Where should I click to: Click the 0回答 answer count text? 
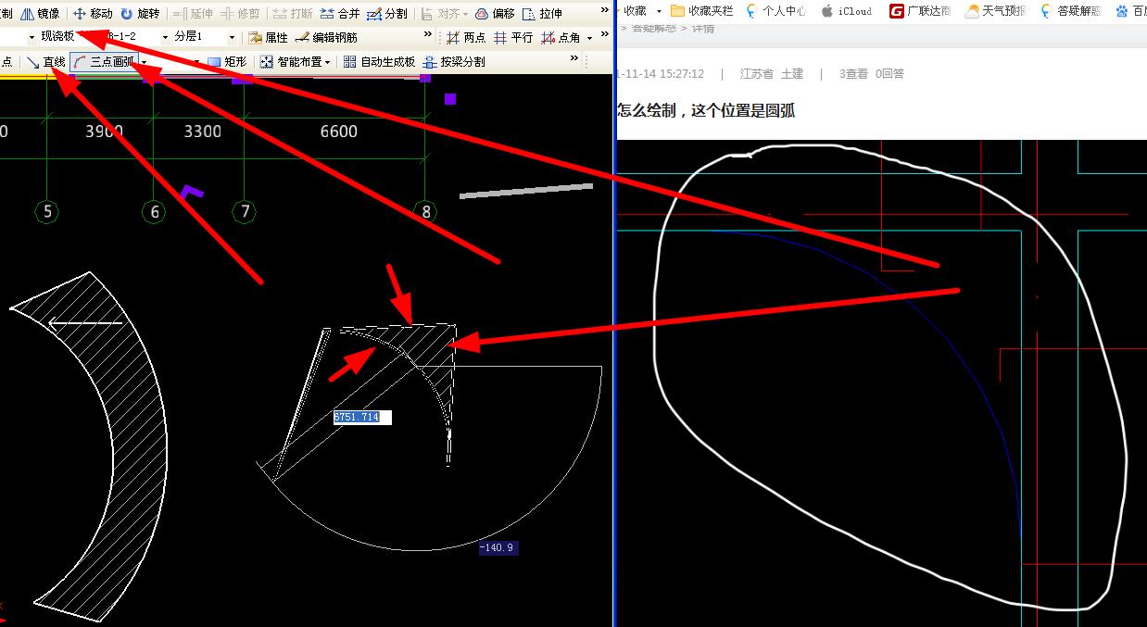(889, 74)
